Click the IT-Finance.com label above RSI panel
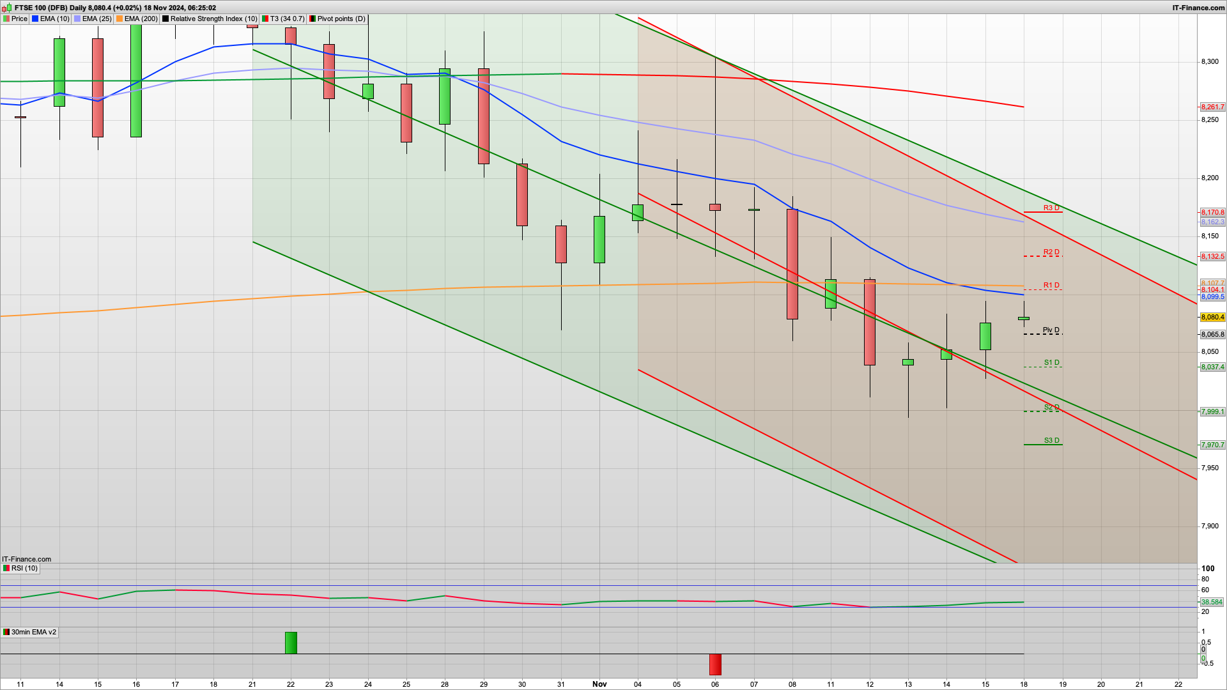The width and height of the screenshot is (1227, 690). pyautogui.click(x=26, y=559)
